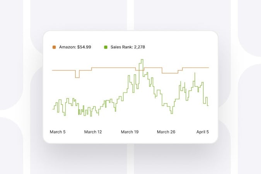
Task: Click the March 5 date label
Action: 58,132
